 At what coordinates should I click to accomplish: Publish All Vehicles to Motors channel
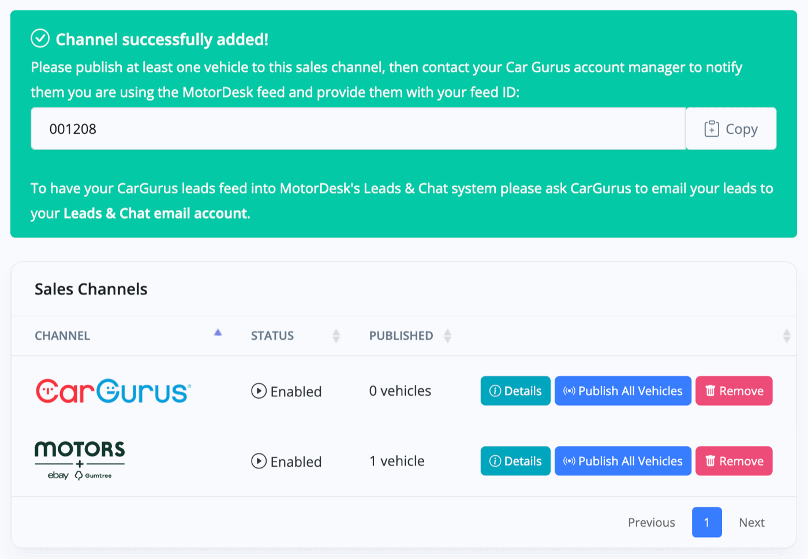click(623, 461)
